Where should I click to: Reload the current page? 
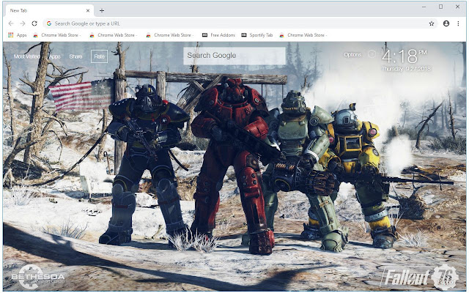pyautogui.click(x=34, y=23)
